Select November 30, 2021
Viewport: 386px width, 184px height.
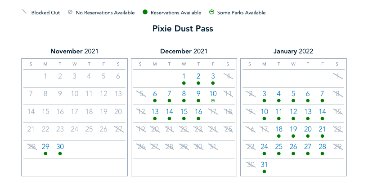coord(60,147)
